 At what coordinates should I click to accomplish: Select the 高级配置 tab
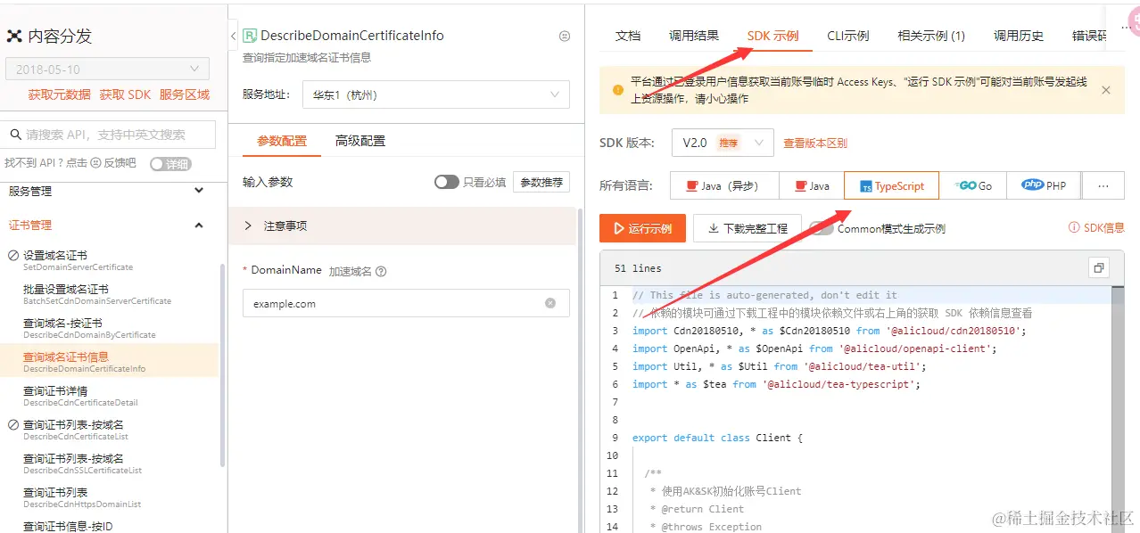360,141
